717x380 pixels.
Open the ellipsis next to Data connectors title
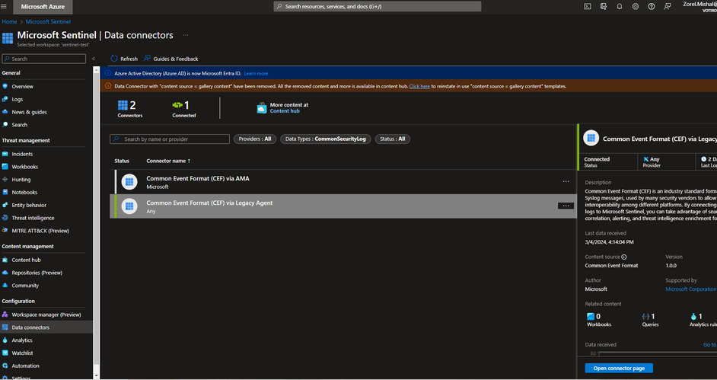[x=186, y=35]
